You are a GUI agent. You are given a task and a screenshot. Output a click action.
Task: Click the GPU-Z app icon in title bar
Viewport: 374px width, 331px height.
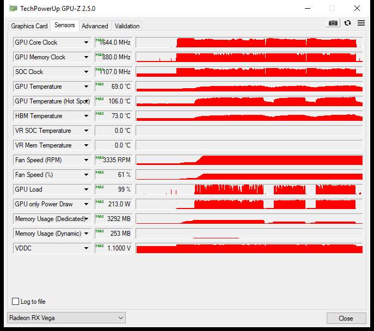[x=13, y=9]
